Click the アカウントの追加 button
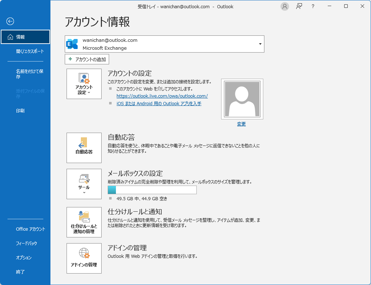 click(87, 59)
